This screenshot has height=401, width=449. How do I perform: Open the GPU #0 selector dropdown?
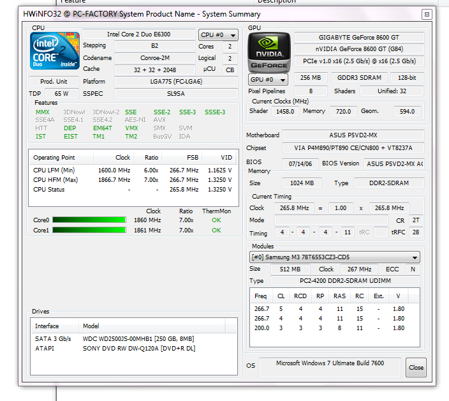(x=268, y=80)
